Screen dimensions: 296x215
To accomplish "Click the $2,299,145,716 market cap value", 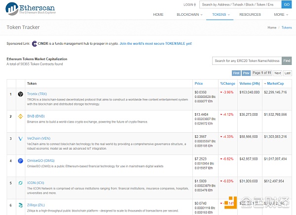I will (275, 92).
